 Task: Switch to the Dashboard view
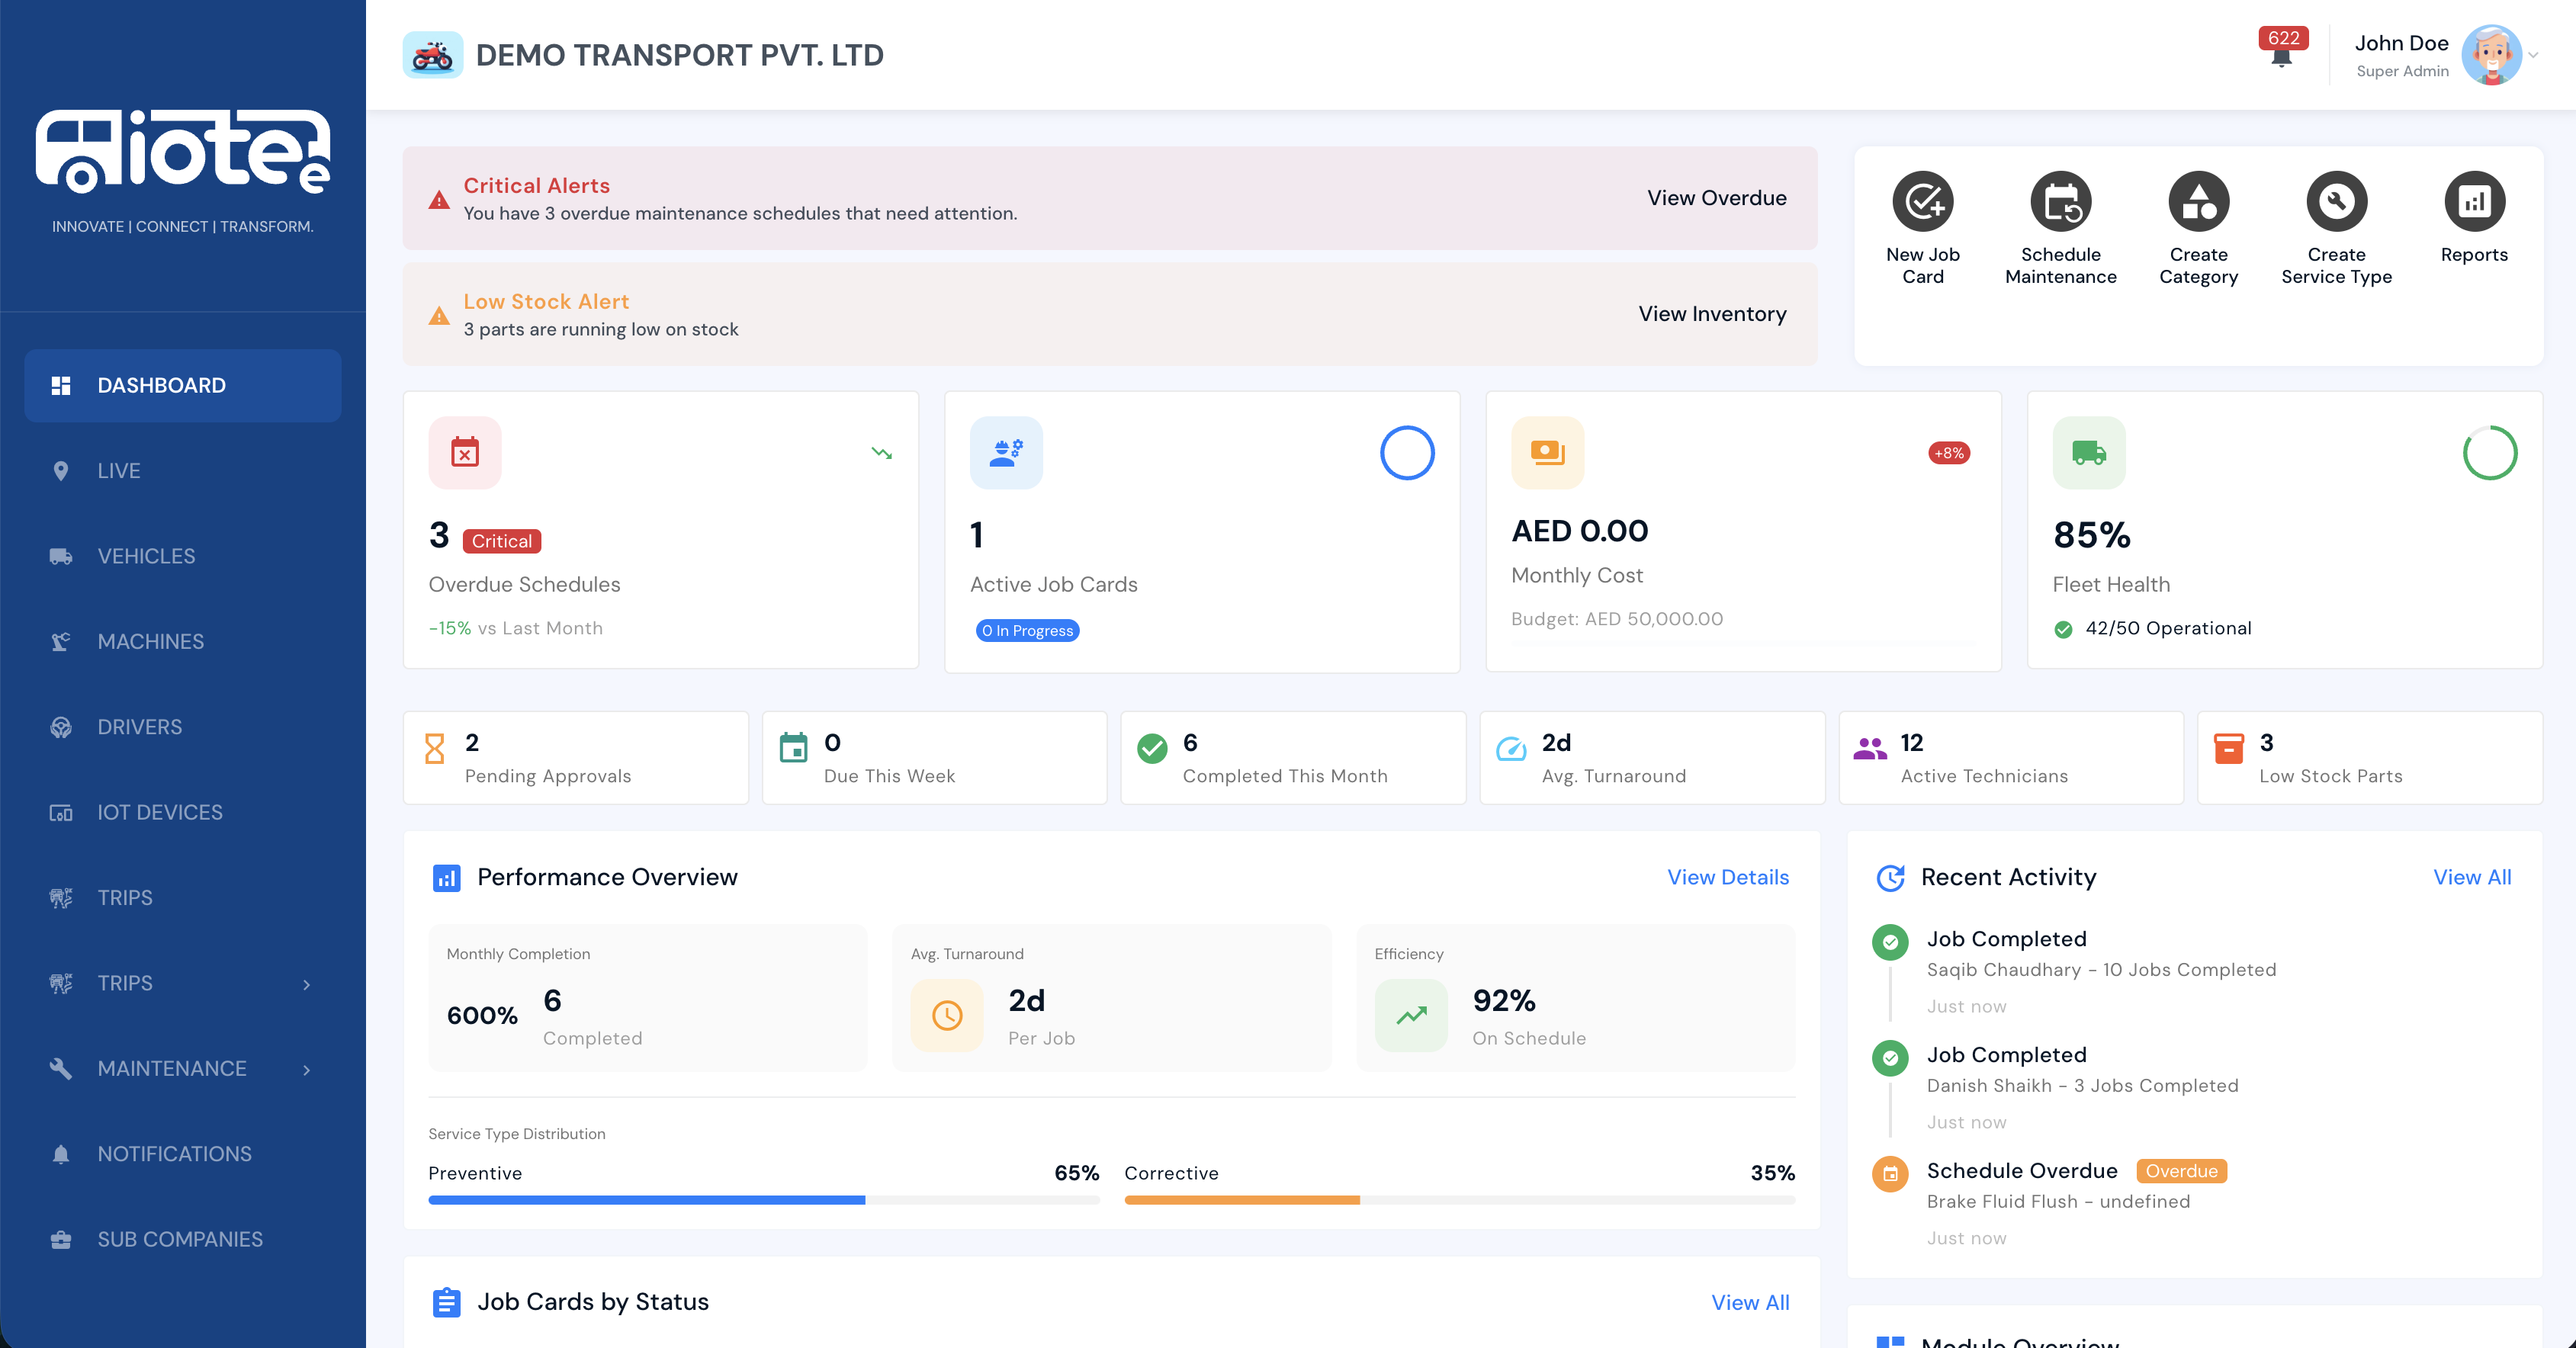(x=161, y=385)
